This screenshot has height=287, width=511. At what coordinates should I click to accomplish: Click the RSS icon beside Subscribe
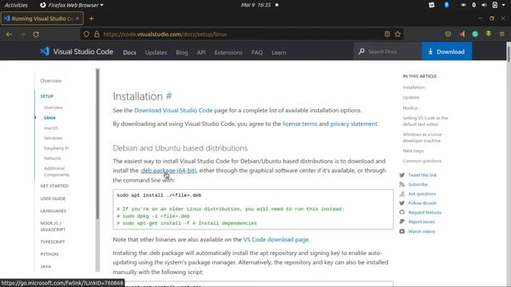click(x=402, y=184)
